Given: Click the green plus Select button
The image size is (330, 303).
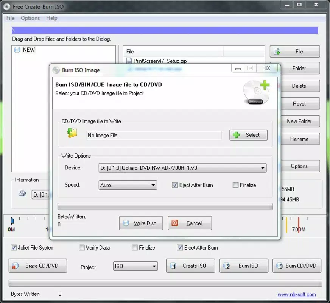Looking at the screenshot, I should click(x=248, y=135).
